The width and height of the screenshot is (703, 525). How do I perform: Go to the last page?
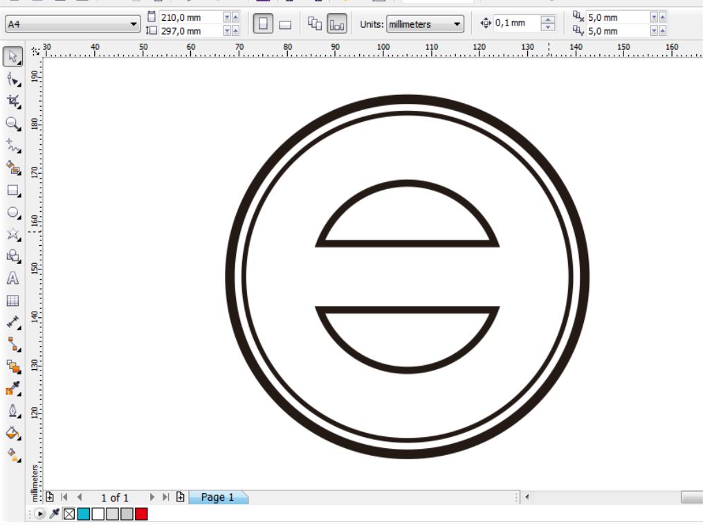tap(166, 497)
